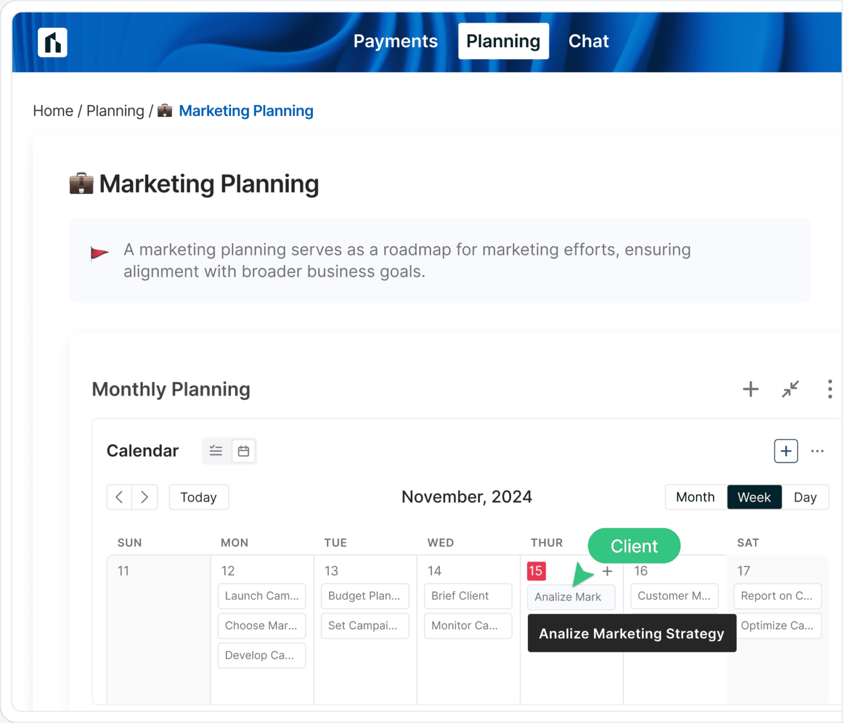The height and width of the screenshot is (723, 843).
Task: Open the three-dot menu in Monthly Planning header
Action: [x=830, y=389]
